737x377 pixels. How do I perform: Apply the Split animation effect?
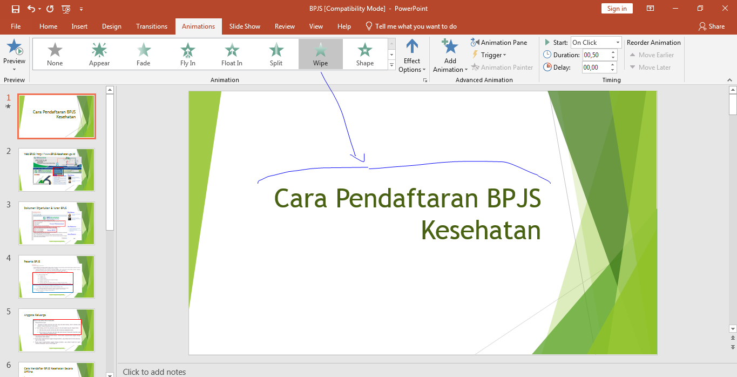pyautogui.click(x=276, y=54)
